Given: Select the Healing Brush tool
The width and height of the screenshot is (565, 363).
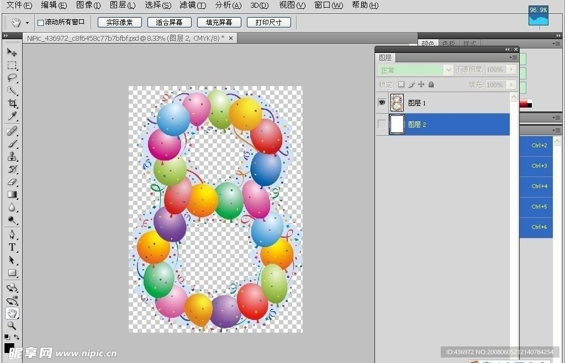Looking at the screenshot, I should (12, 131).
